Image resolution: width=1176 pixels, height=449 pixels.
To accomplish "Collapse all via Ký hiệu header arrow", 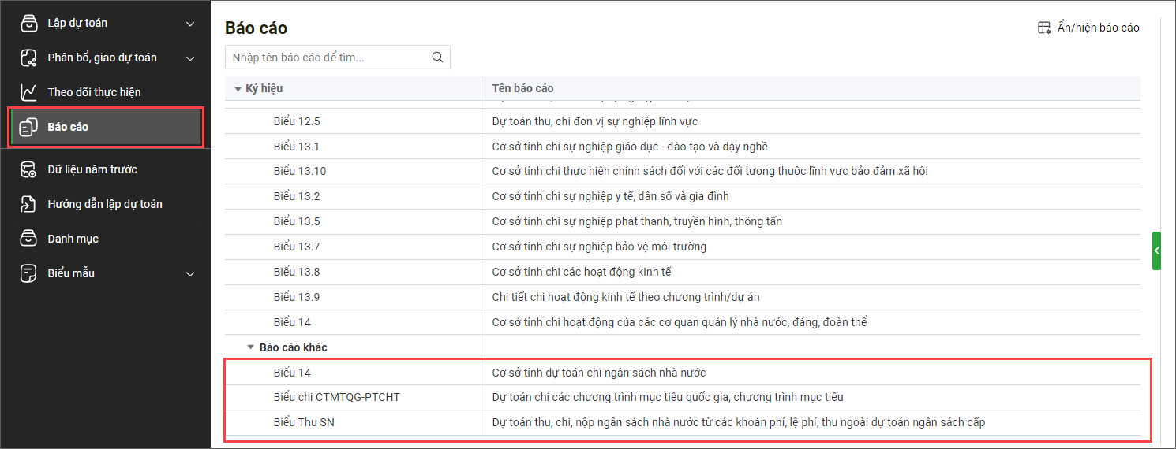I will coord(238,89).
